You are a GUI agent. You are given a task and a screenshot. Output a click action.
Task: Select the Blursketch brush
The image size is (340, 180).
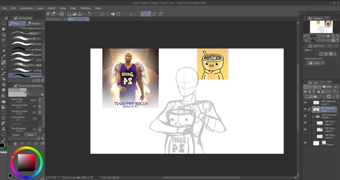(25, 76)
